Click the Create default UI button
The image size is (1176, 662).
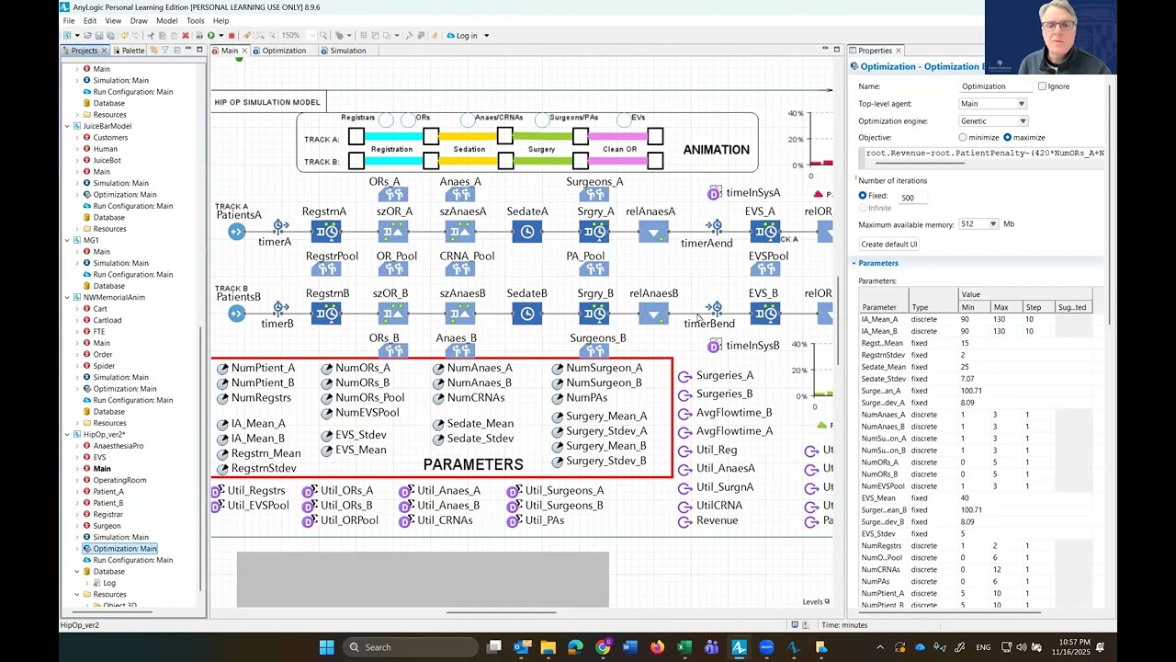click(x=889, y=245)
